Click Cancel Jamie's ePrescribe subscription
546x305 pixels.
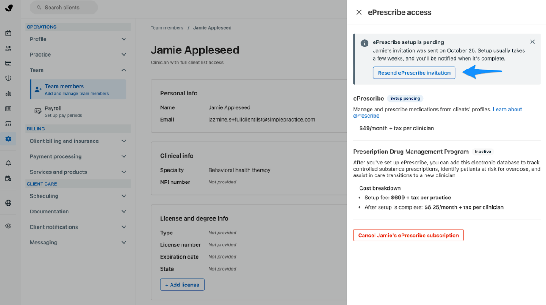[408, 236]
